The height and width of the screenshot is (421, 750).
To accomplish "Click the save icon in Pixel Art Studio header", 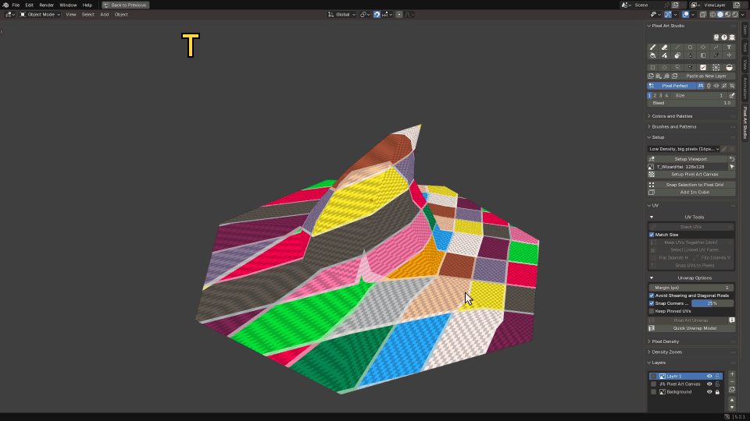I will (716, 37).
